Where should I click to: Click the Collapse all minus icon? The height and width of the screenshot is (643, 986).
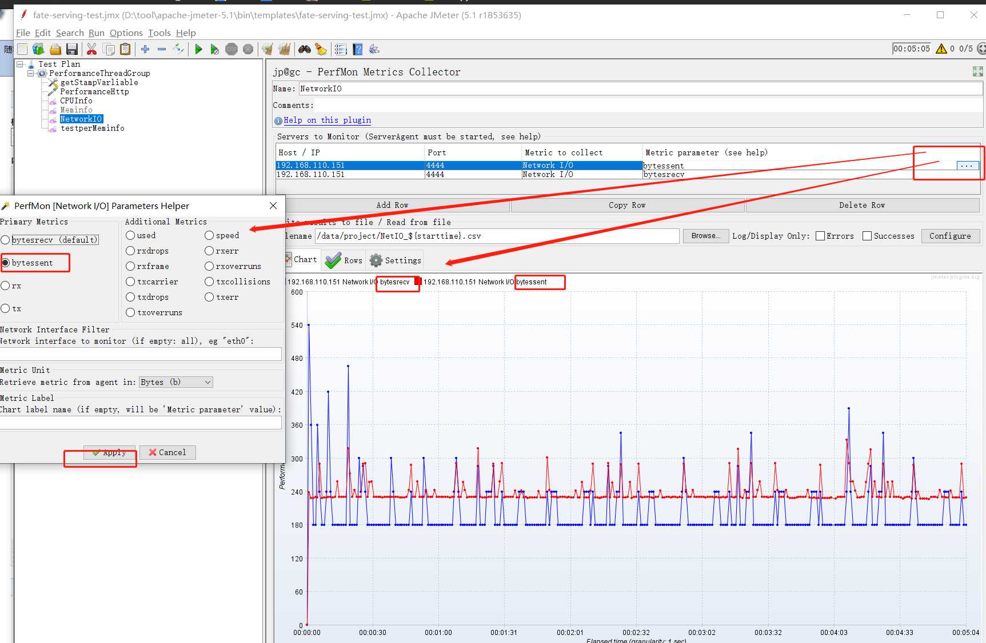(x=162, y=49)
